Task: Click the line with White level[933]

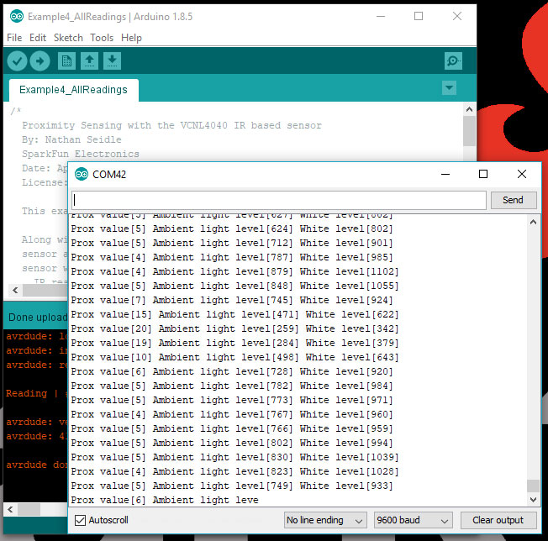Action: pos(232,486)
